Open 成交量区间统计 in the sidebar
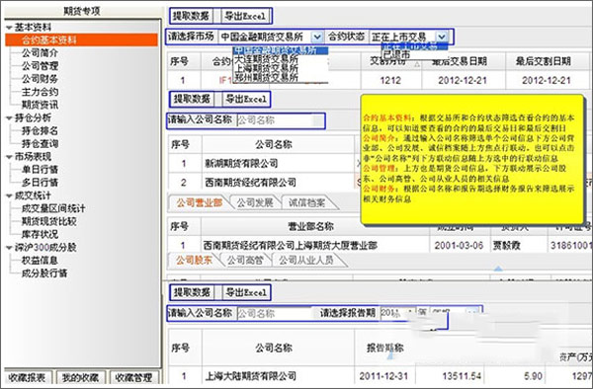 (53, 208)
